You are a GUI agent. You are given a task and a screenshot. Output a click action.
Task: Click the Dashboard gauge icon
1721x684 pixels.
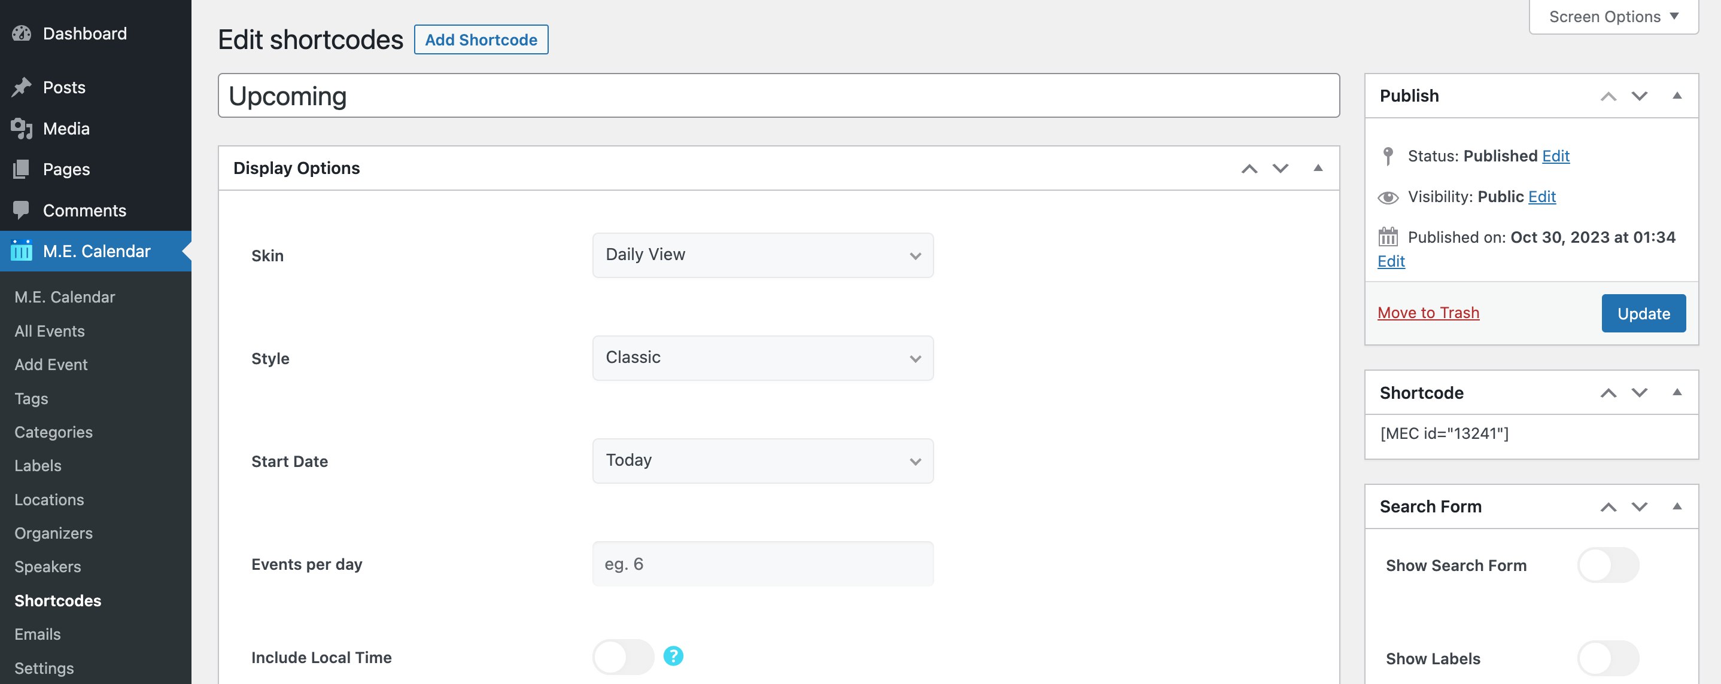(22, 33)
